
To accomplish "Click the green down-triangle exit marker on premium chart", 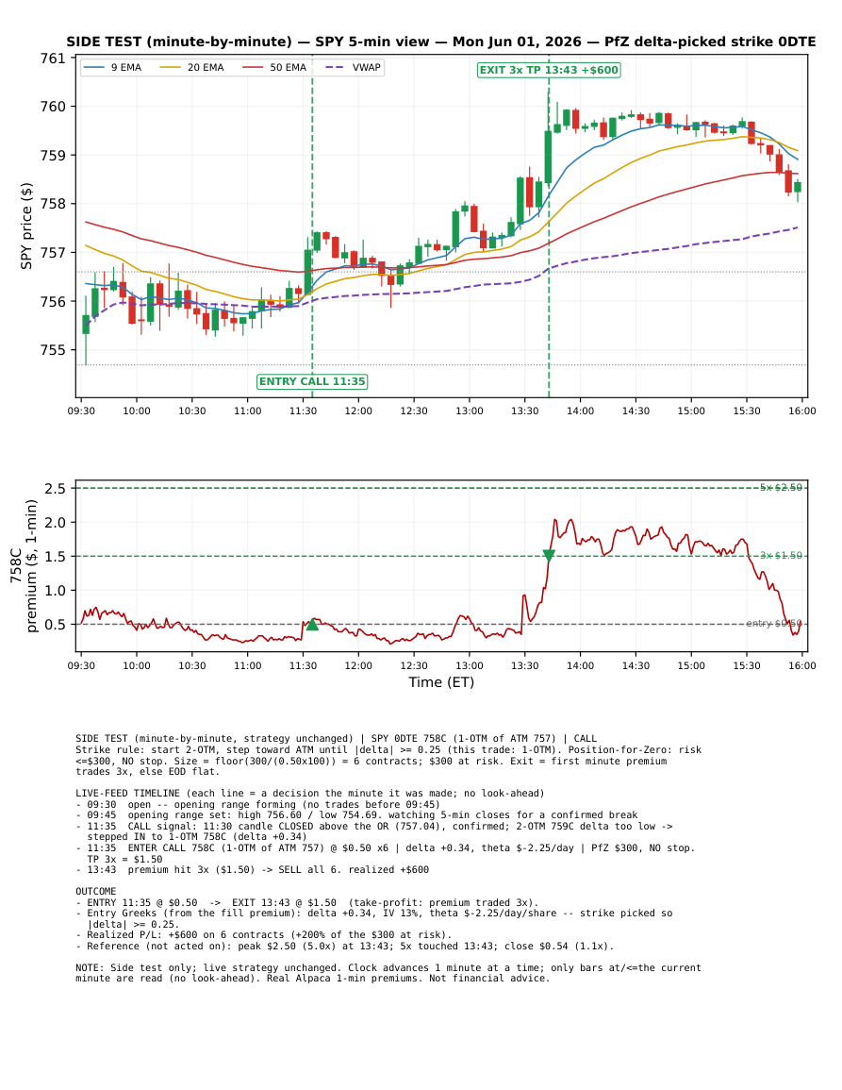I will pos(549,556).
